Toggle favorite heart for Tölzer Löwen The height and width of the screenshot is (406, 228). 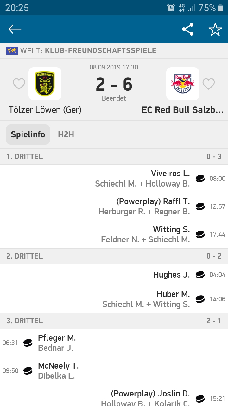19,84
